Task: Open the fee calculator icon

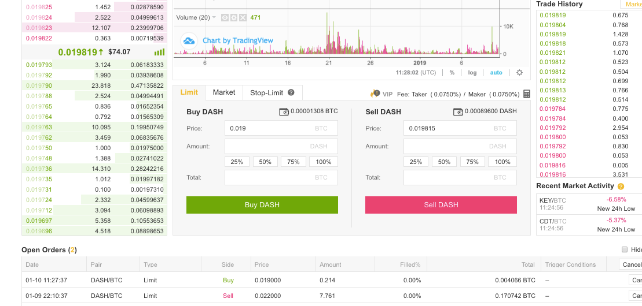Action: click(x=526, y=94)
